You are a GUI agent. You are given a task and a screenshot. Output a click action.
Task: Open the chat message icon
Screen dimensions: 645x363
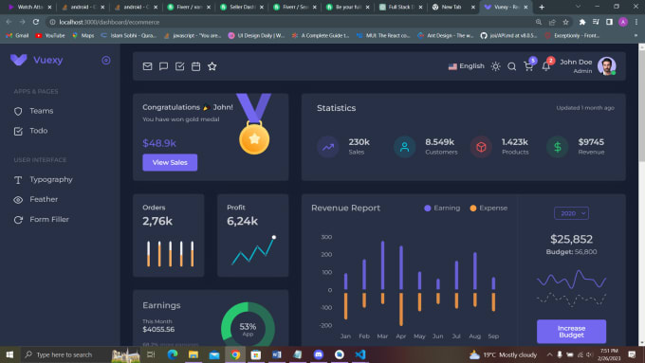(x=163, y=66)
